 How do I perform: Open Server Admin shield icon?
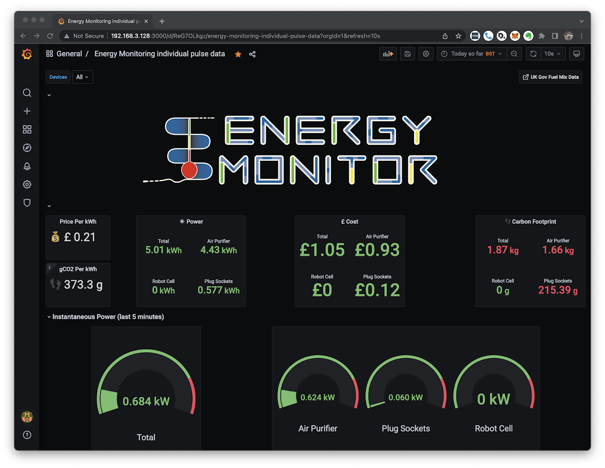(x=27, y=203)
